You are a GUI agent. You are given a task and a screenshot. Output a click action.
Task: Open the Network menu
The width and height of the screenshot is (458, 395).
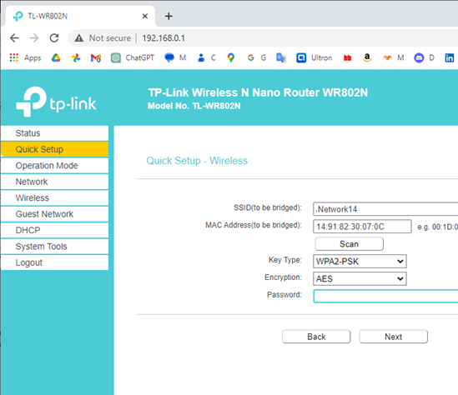[54, 182]
